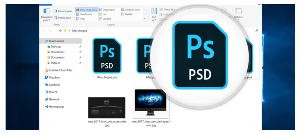Choose the Content layout

pyautogui.click(x=105, y=19)
